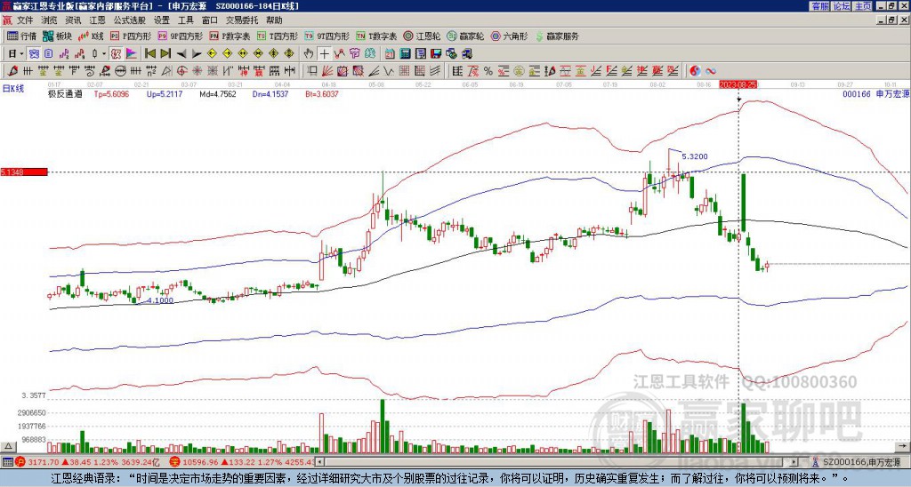Open the P四方形 tool
This screenshot has height=487, width=911.
tap(131, 36)
